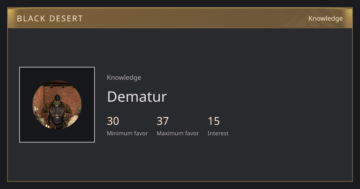The image size is (360, 189).
Task: Select the Minimum favor label
Action: tap(127, 133)
